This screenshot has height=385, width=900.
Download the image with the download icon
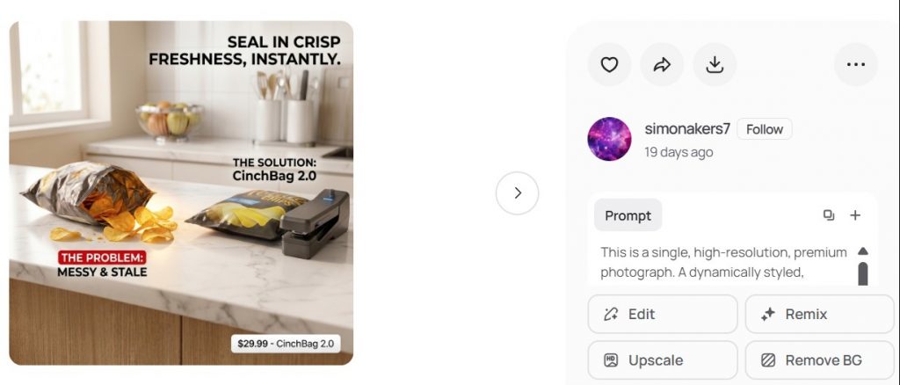click(x=714, y=65)
